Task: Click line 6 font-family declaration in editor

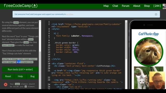Action: point(75,36)
